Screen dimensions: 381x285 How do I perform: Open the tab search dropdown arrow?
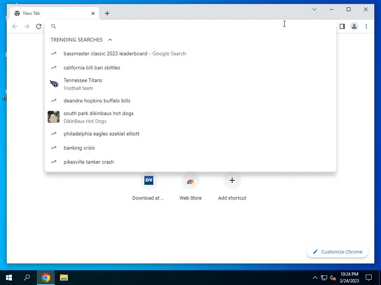click(314, 9)
